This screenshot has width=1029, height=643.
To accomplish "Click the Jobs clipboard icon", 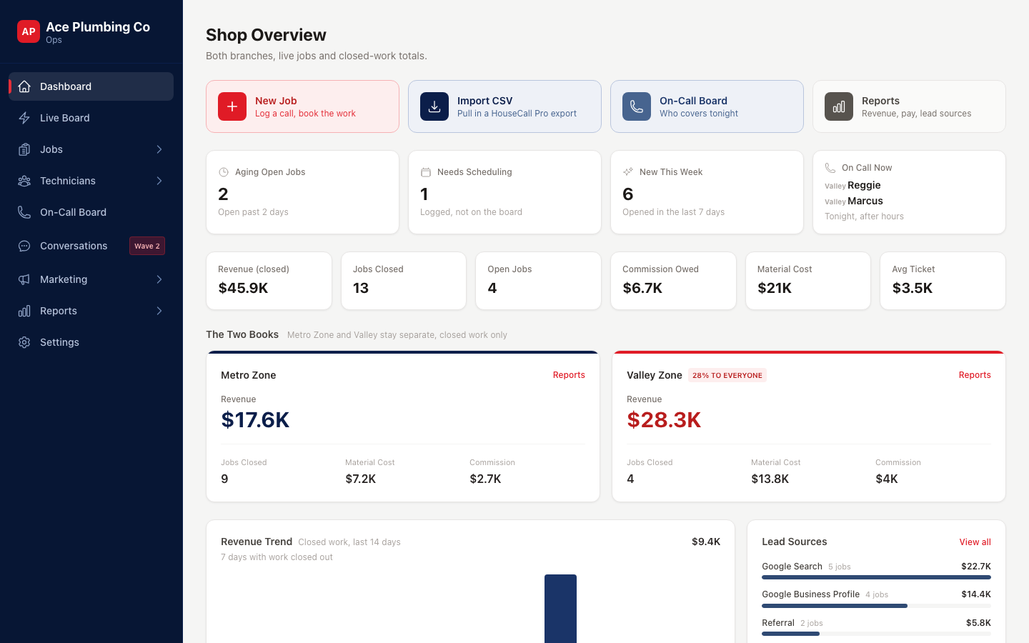I will coord(24,149).
